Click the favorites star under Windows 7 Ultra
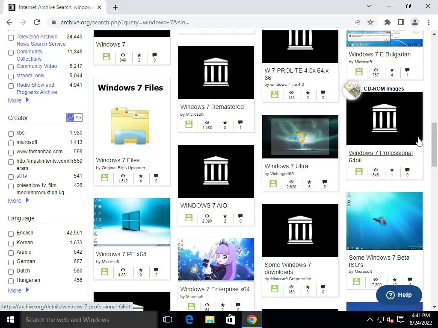Image resolution: width=438 pixels, height=328 pixels. click(x=309, y=182)
